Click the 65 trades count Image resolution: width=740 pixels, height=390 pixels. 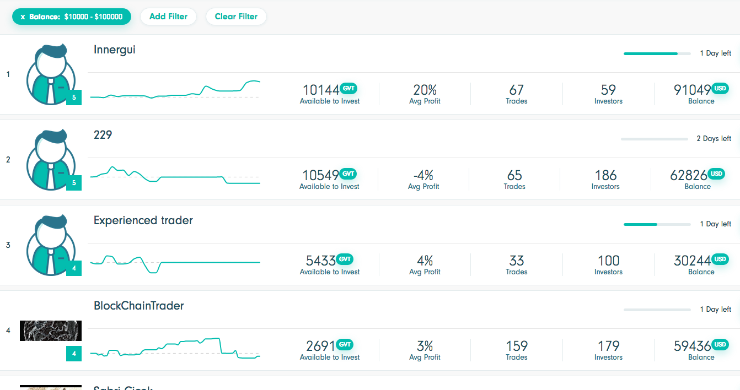[514, 175]
